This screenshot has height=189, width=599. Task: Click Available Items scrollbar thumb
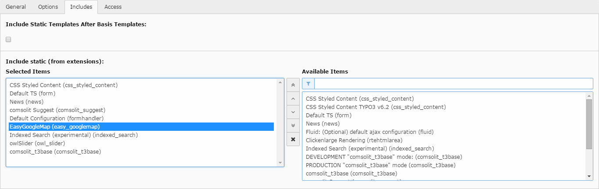tap(589, 124)
